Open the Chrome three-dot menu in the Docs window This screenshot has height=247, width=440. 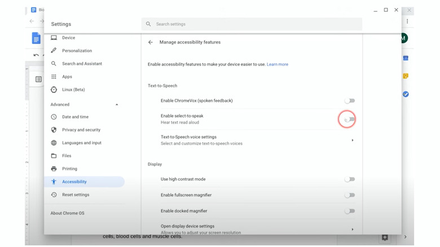[x=407, y=21]
